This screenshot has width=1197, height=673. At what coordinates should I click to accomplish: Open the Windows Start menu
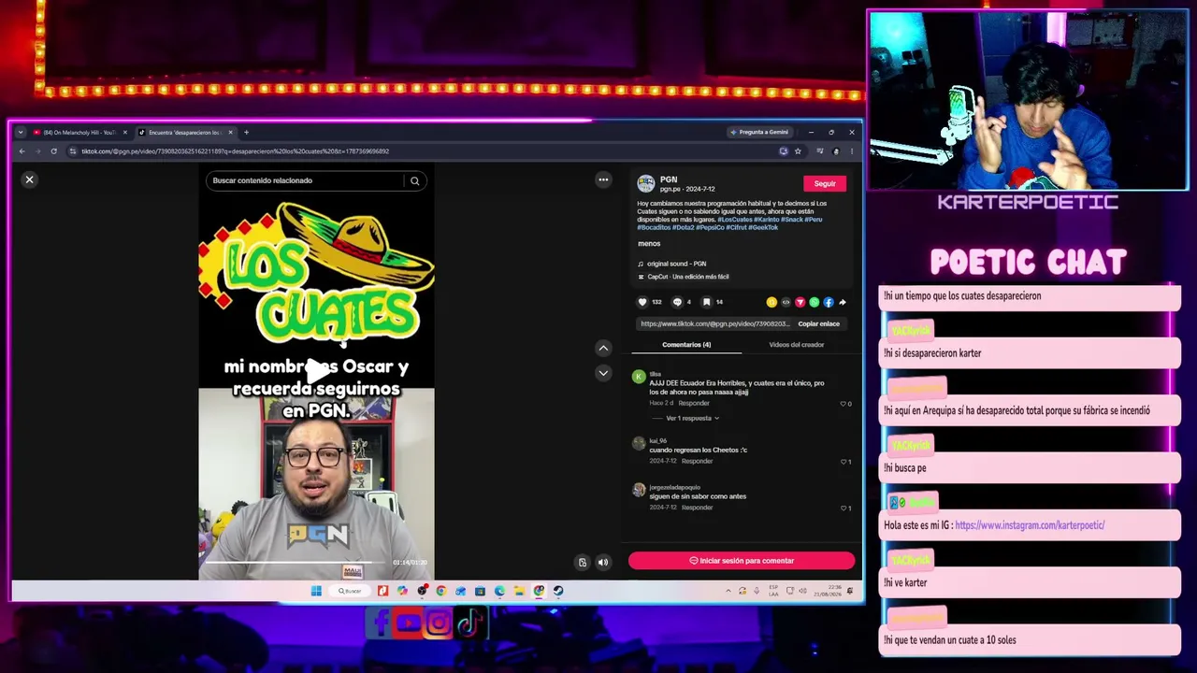tap(316, 591)
